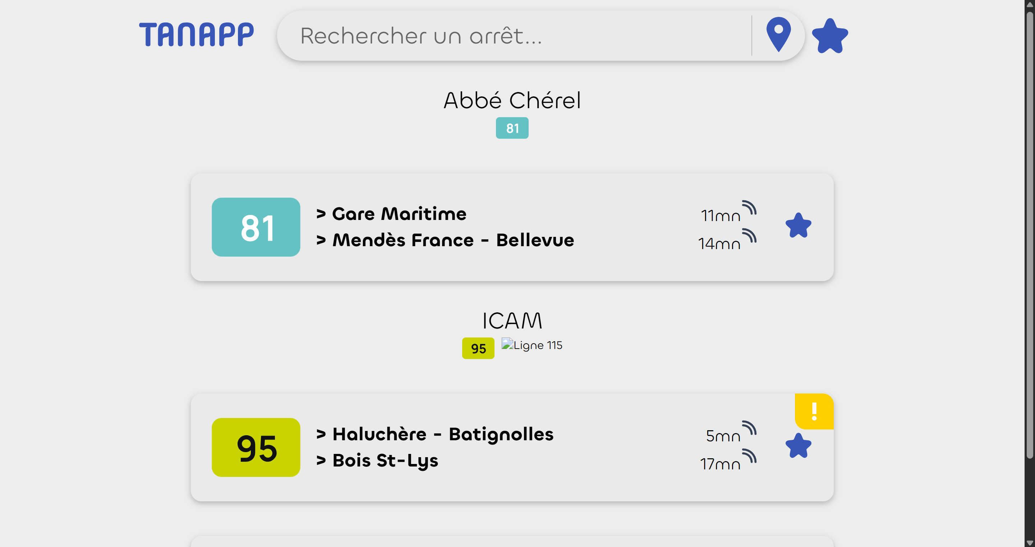This screenshot has width=1035, height=547.
Task: Open favorites with the header star icon
Action: pyautogui.click(x=830, y=36)
